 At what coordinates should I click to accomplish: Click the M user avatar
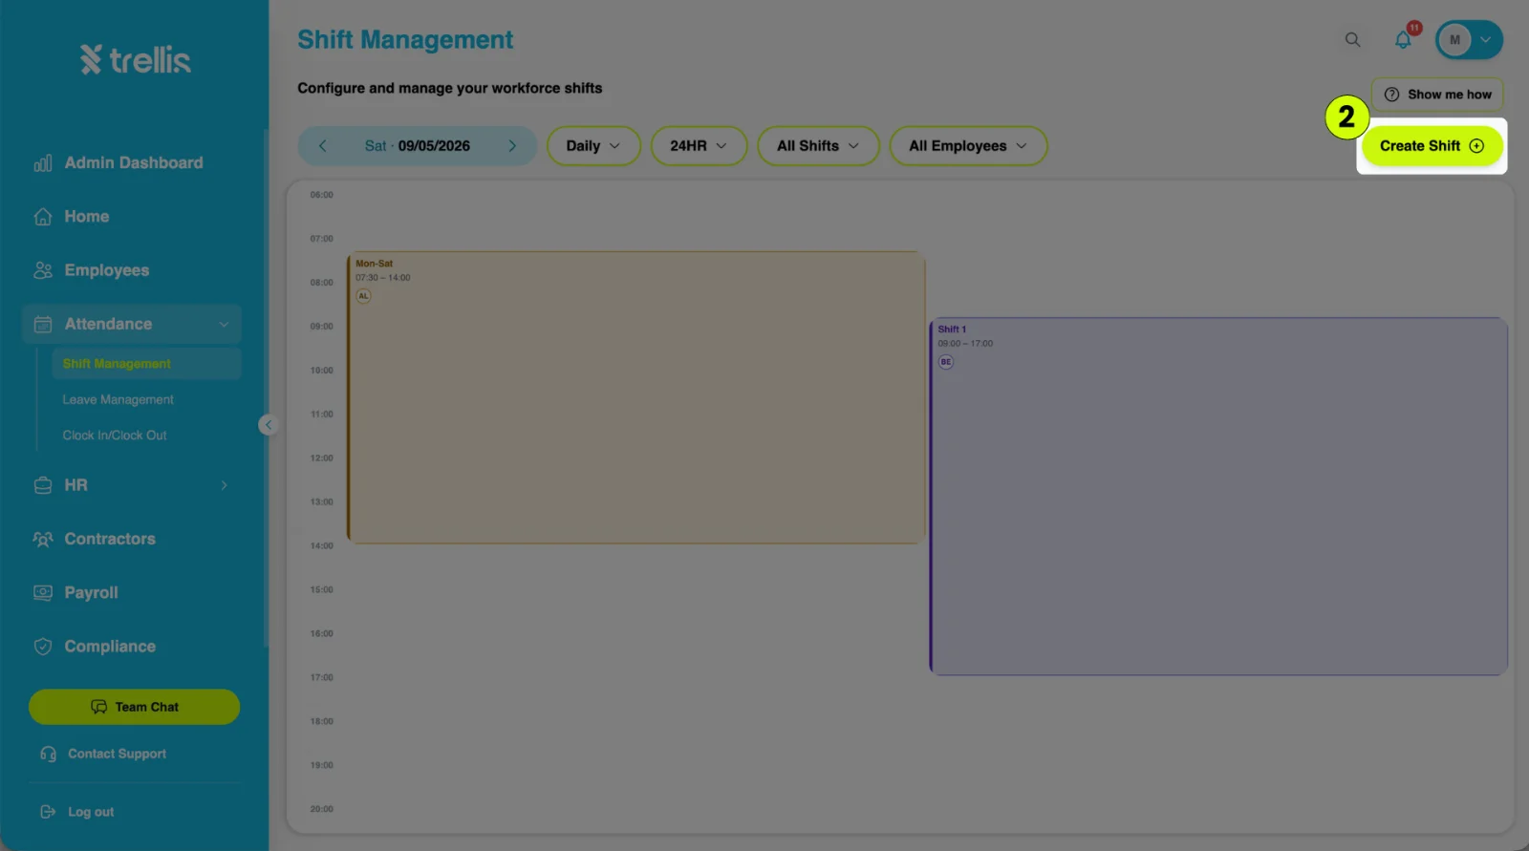(x=1454, y=40)
